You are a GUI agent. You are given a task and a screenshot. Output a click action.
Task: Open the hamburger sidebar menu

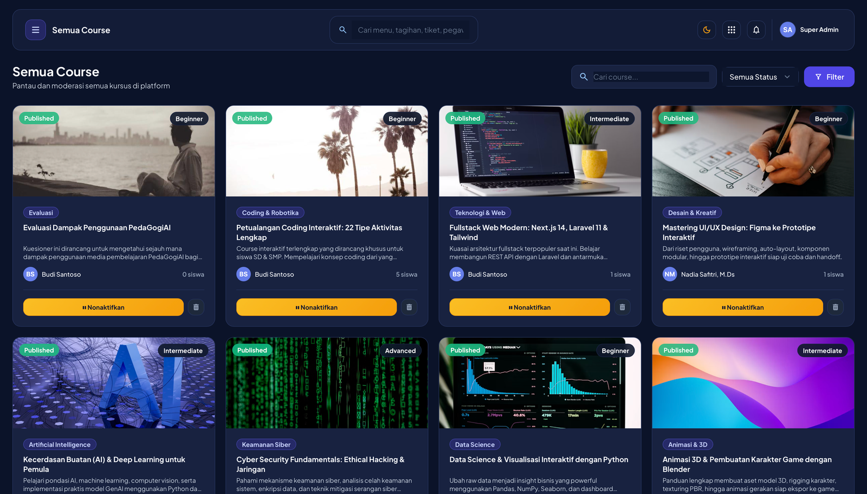coord(35,30)
